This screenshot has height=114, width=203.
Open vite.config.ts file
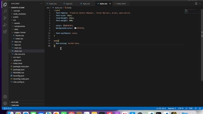[x=19, y=82]
